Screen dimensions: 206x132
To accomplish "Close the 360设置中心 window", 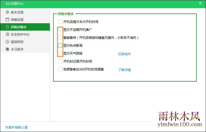I will tap(200, 3).
